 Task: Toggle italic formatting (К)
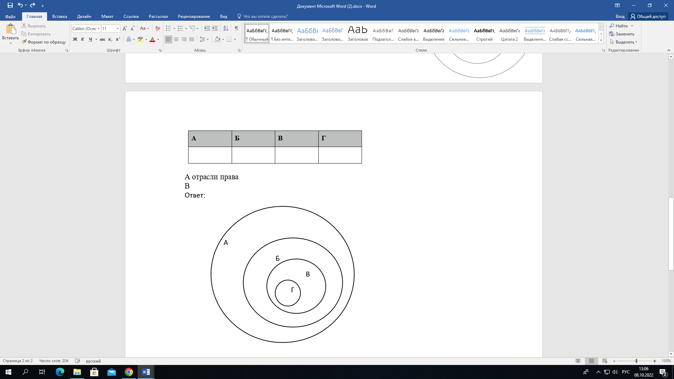[x=82, y=39]
